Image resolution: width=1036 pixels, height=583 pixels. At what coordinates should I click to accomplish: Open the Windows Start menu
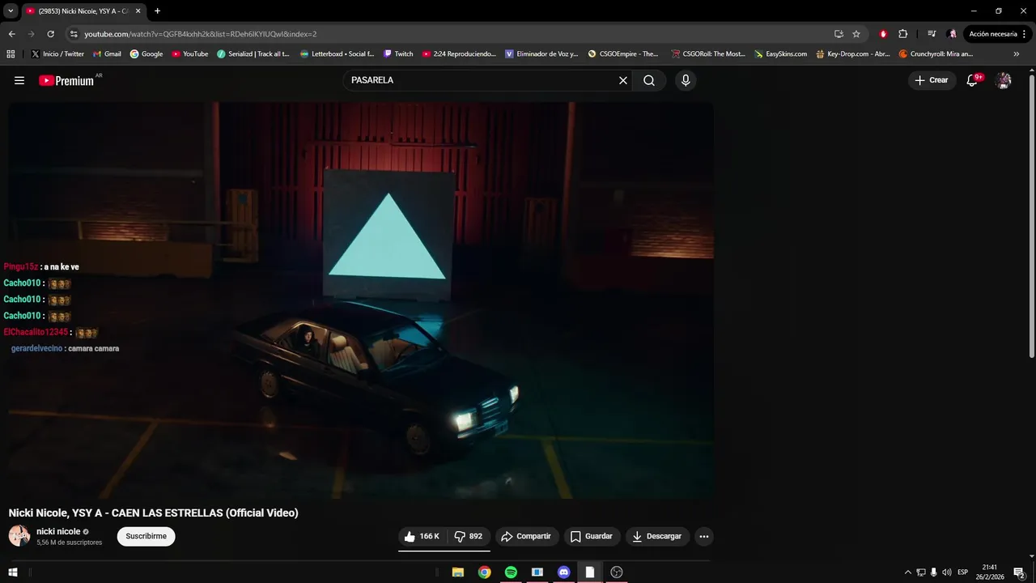pos(13,572)
